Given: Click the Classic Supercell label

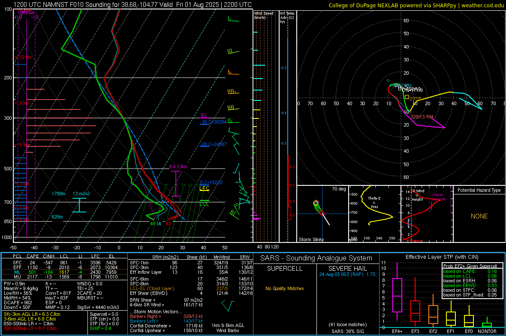Looking at the screenshot, I should click(438, 197).
